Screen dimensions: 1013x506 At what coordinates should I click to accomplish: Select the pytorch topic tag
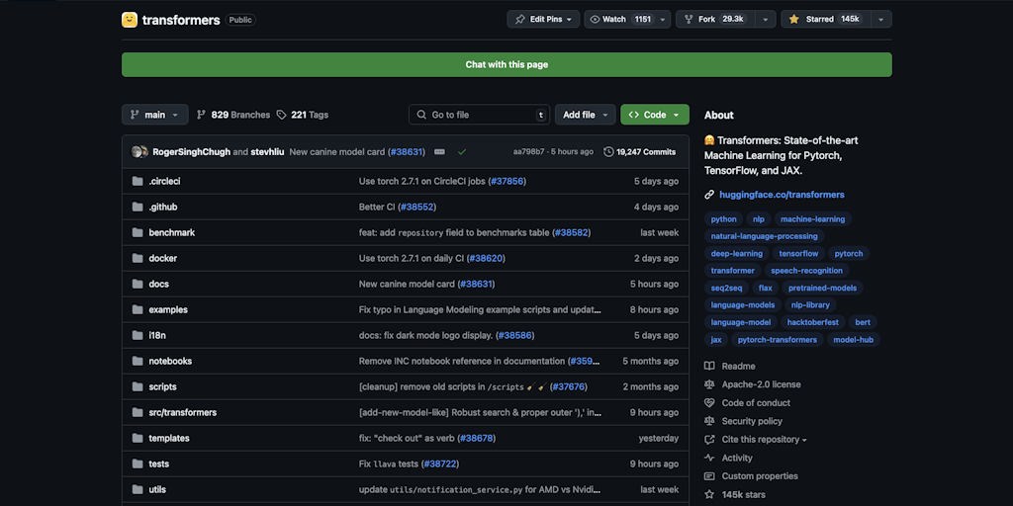click(848, 254)
